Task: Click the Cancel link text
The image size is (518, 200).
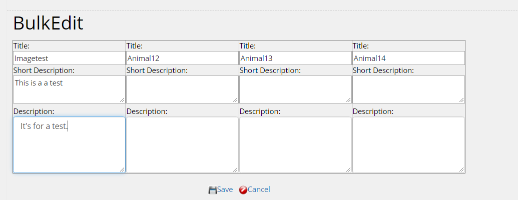Action: (259, 189)
